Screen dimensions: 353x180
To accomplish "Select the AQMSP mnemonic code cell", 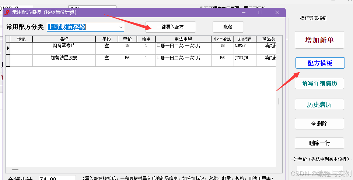I will (x=245, y=48).
